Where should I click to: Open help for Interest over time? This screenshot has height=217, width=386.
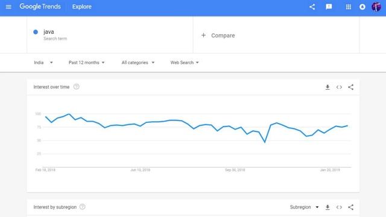[77, 87]
